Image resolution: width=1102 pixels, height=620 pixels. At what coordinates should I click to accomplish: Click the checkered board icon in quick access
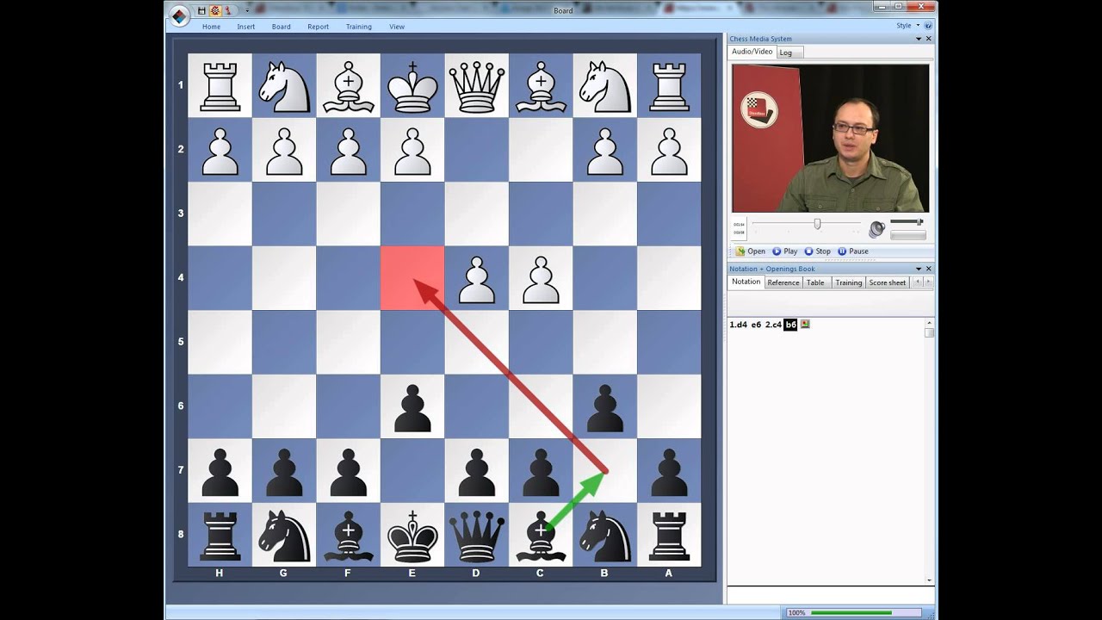215,11
